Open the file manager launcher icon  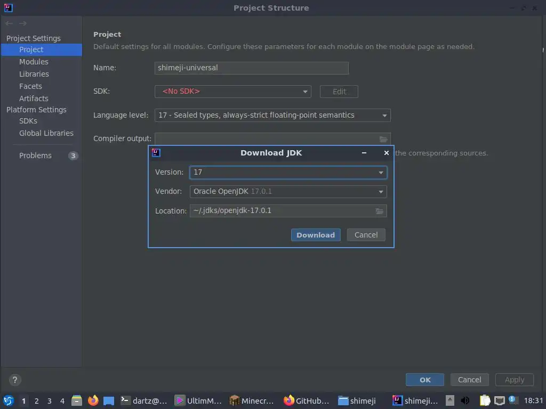(77, 400)
